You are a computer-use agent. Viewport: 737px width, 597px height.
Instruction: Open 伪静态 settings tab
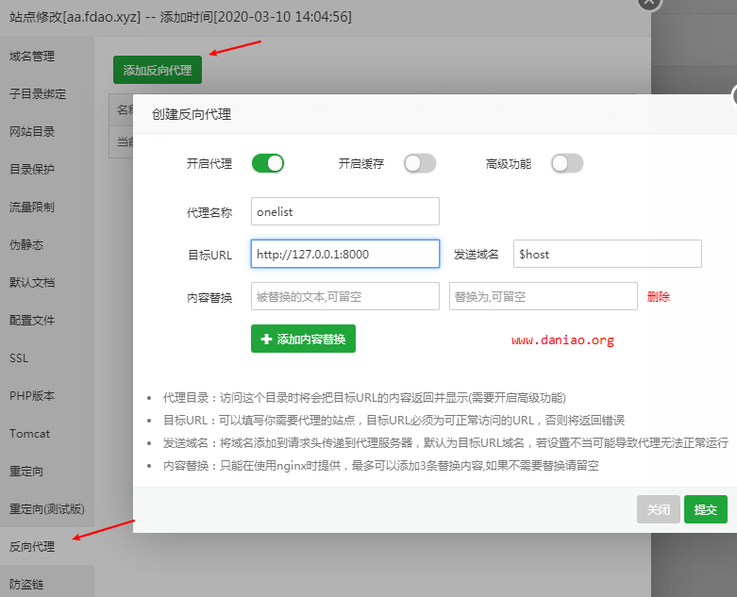coord(47,244)
